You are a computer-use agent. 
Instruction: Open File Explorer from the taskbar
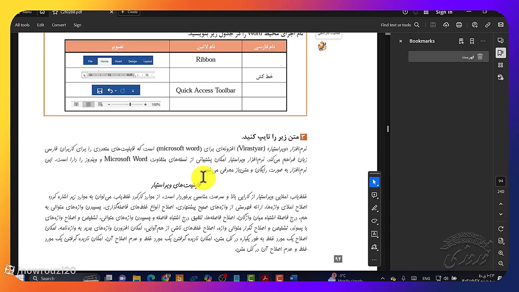(137, 278)
